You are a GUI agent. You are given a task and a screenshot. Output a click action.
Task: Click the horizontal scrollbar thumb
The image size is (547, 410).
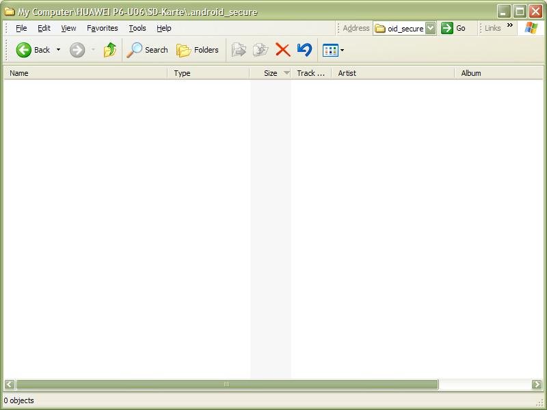coord(227,384)
